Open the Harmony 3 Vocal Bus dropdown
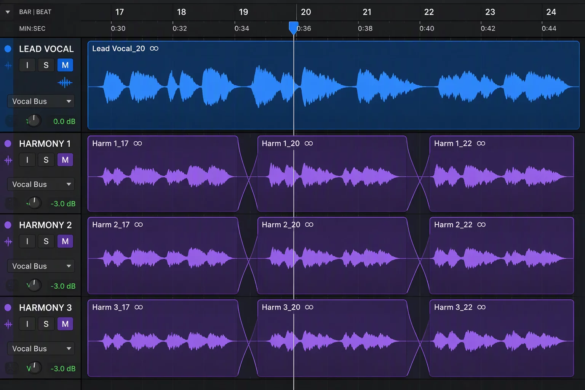Screen dimensions: 585x390 [x=41, y=348]
